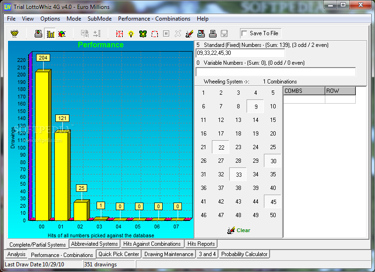This screenshot has width=375, height=272.
Task: Switch to Abbreviated Systems tab
Action: 95,244
